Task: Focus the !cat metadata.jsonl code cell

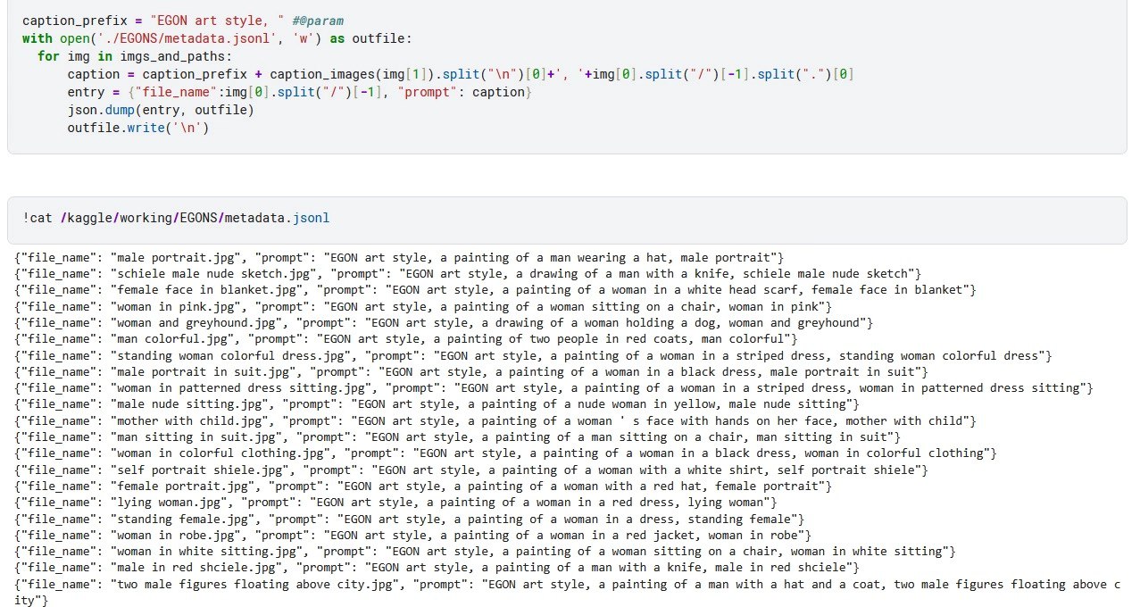Action: point(177,219)
